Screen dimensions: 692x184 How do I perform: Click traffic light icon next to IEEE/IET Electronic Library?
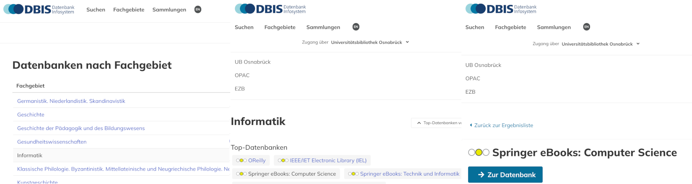(283, 161)
